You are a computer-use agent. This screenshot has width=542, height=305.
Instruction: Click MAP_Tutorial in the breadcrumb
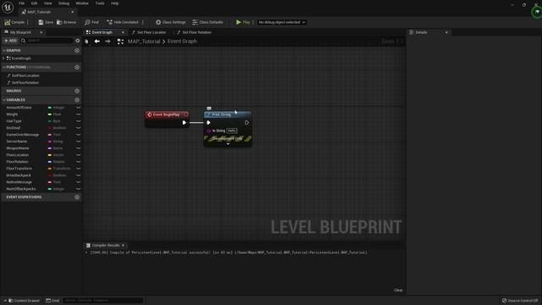144,42
